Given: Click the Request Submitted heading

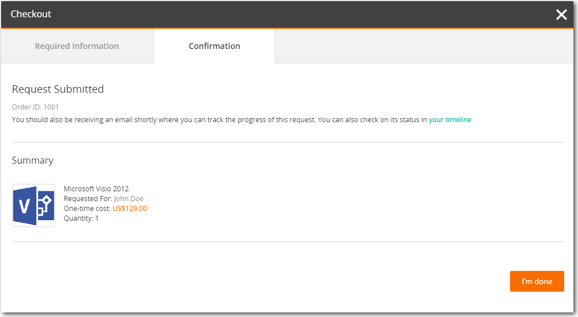Looking at the screenshot, I should point(58,89).
